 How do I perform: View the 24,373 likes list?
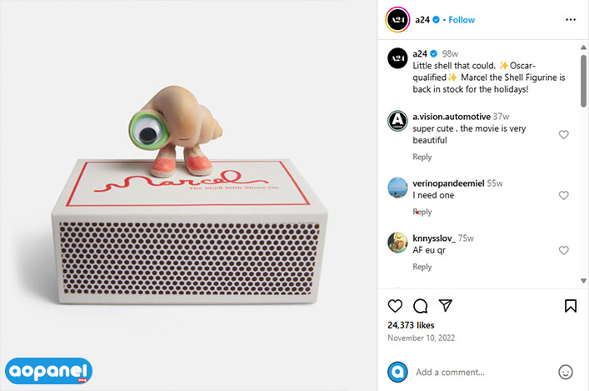coord(411,325)
